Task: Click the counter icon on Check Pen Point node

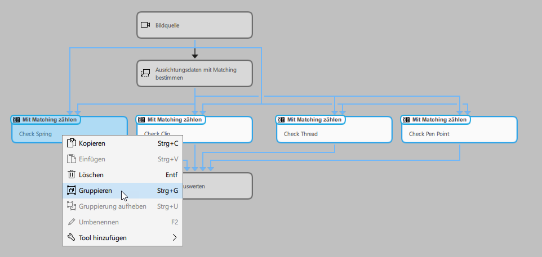Action: [407, 120]
